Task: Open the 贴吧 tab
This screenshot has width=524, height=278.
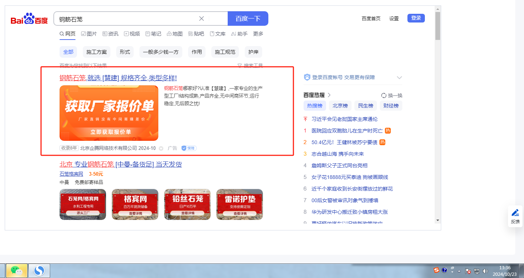Action: pyautogui.click(x=196, y=34)
